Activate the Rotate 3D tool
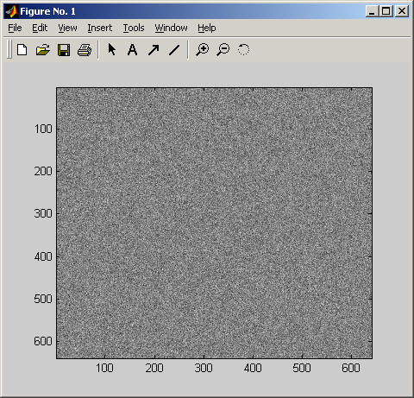This screenshot has height=398, width=414. point(243,49)
